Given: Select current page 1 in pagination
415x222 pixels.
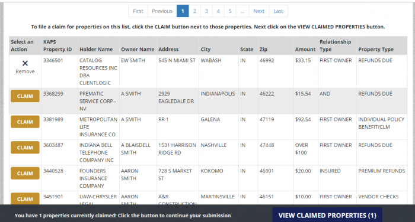Looking at the screenshot, I should [183, 11].
